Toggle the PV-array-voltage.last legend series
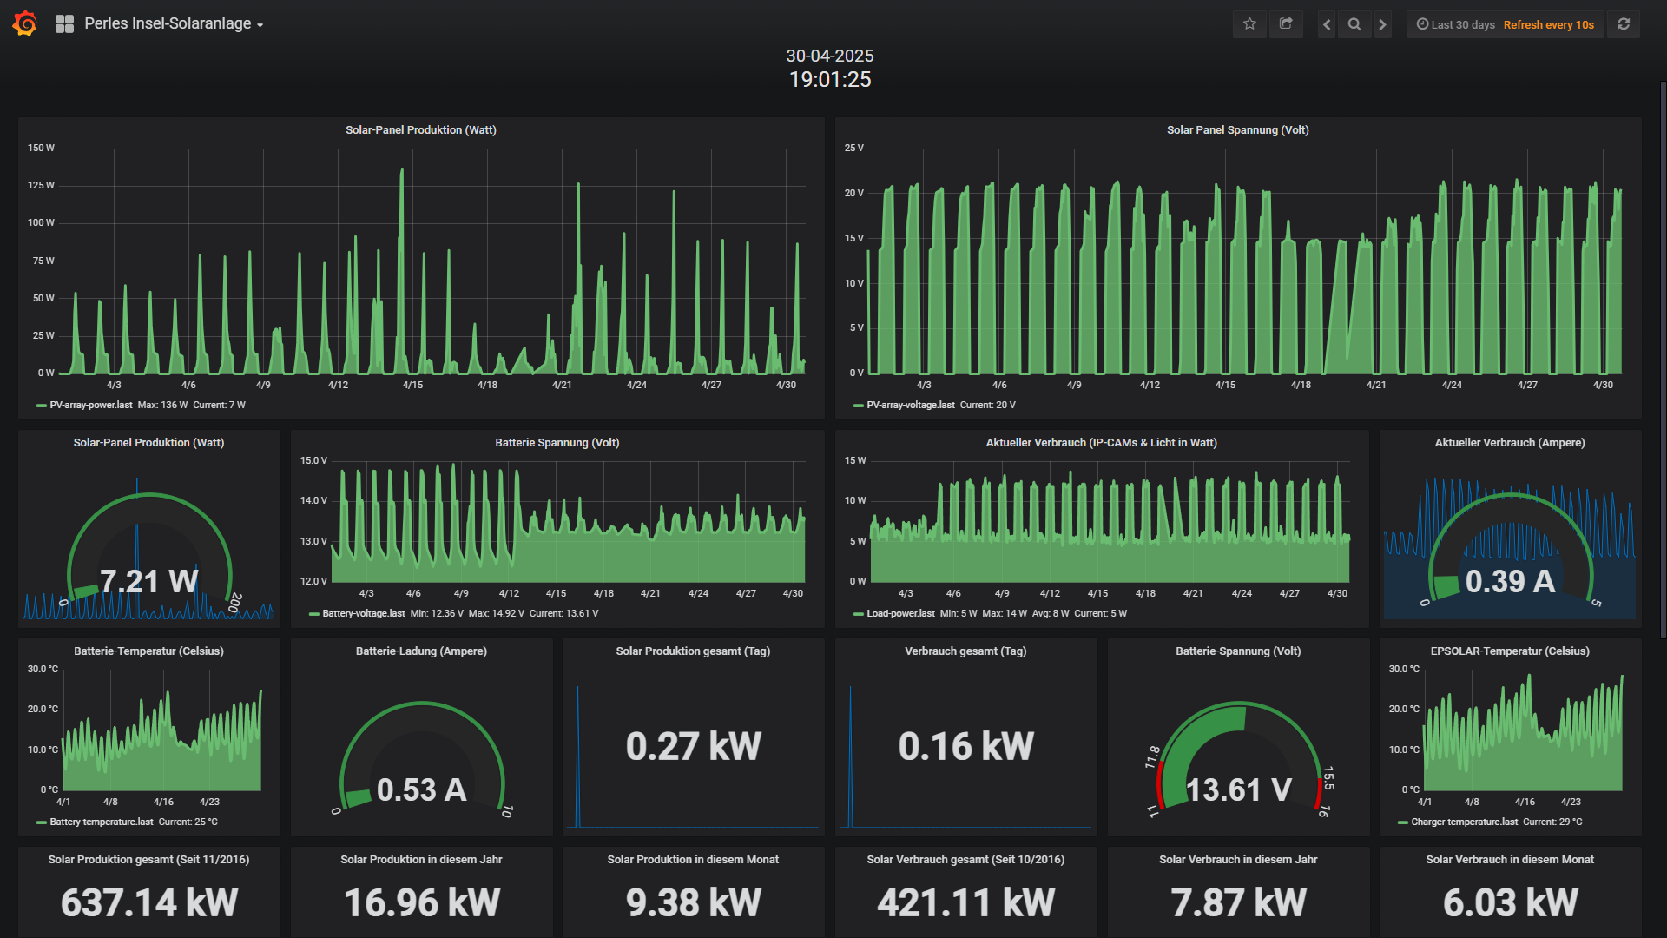The width and height of the screenshot is (1667, 938). (910, 406)
